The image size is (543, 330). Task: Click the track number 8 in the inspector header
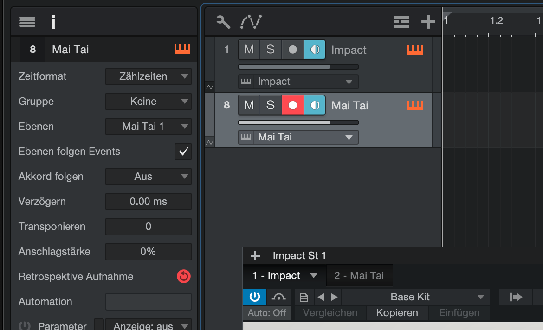33,50
